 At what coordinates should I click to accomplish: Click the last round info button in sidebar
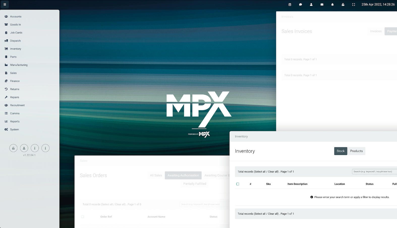coord(45,148)
